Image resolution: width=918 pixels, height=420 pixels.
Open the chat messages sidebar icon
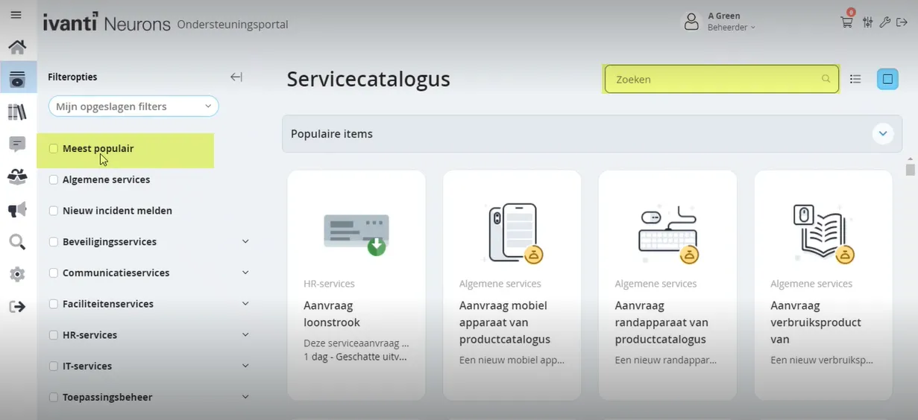[x=17, y=144]
